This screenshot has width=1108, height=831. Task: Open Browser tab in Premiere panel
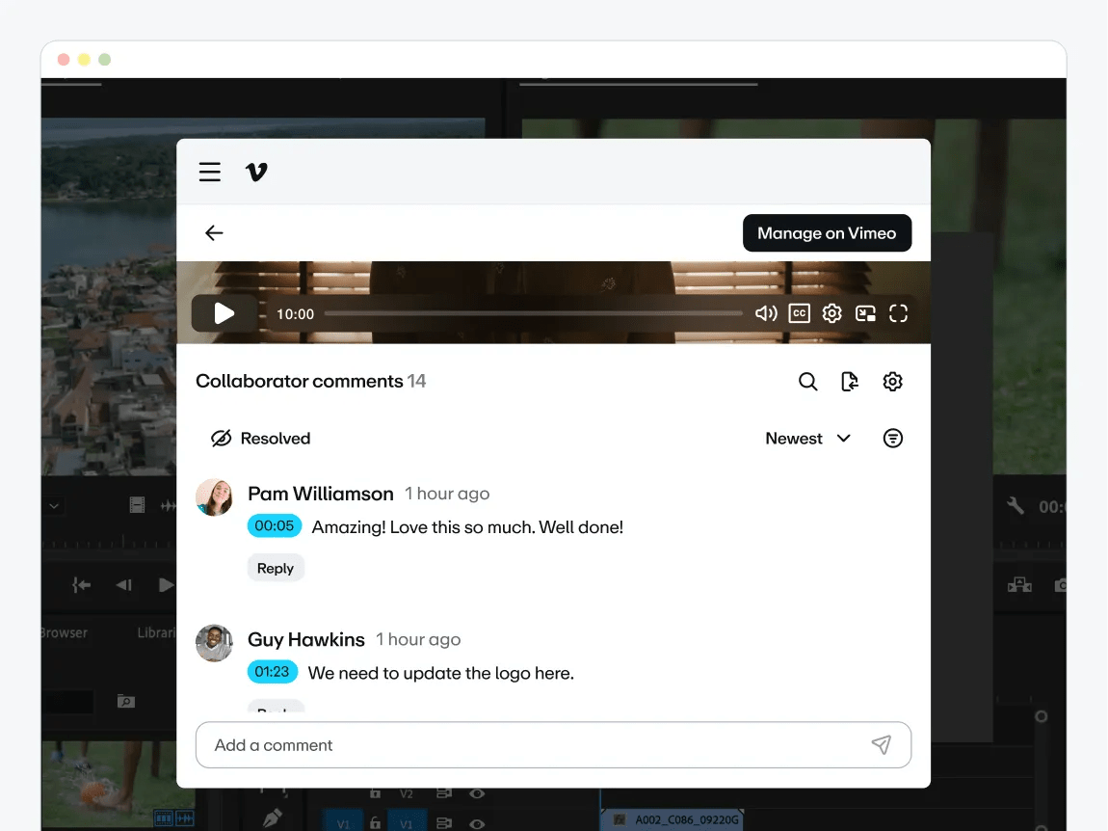point(65,632)
